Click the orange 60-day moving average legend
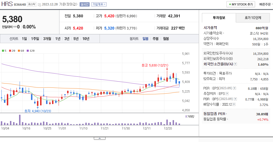 (x=21, y=51)
